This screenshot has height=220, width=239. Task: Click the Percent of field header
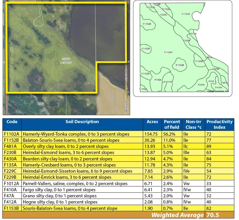click(x=172, y=124)
